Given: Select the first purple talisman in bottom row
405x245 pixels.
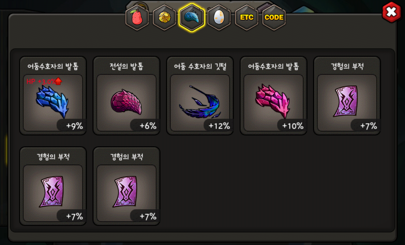Looking at the screenshot, I should (52, 192).
